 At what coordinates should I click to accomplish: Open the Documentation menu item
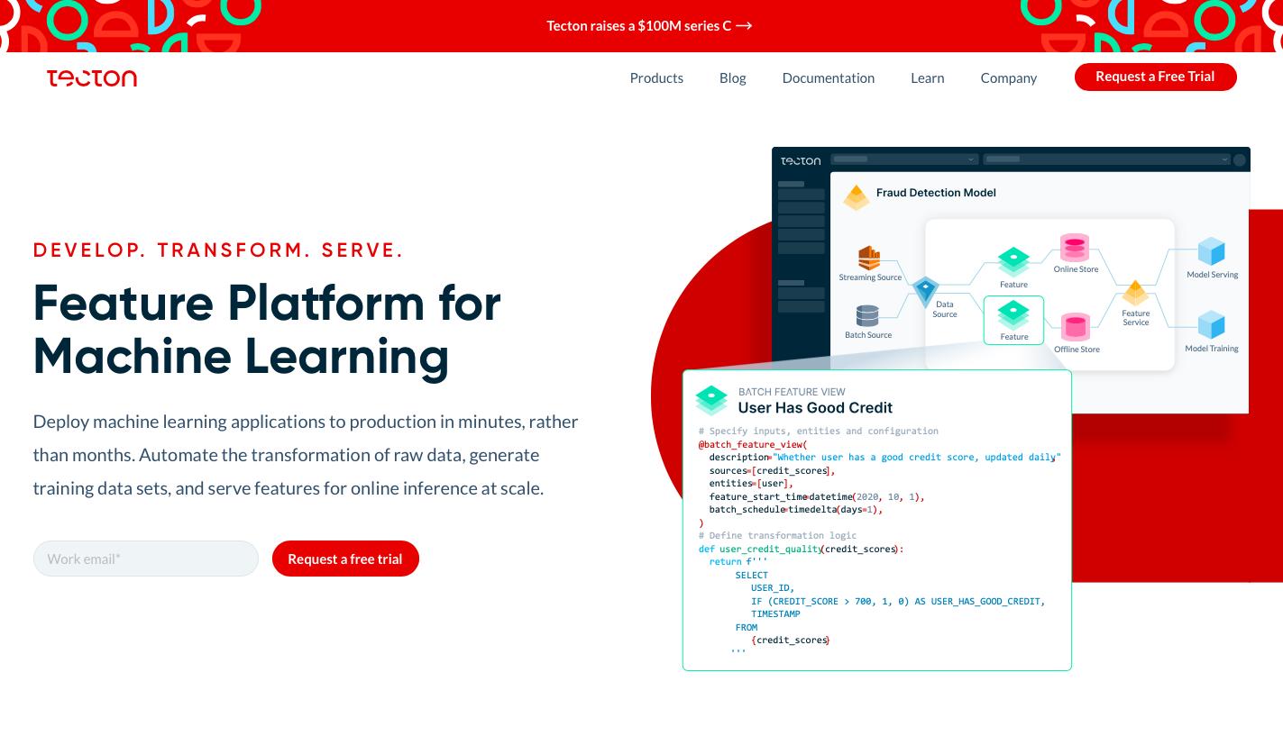point(829,77)
